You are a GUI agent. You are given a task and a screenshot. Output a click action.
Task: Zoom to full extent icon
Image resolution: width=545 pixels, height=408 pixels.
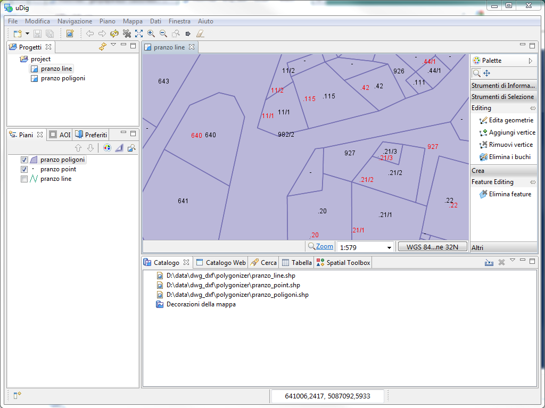[139, 34]
